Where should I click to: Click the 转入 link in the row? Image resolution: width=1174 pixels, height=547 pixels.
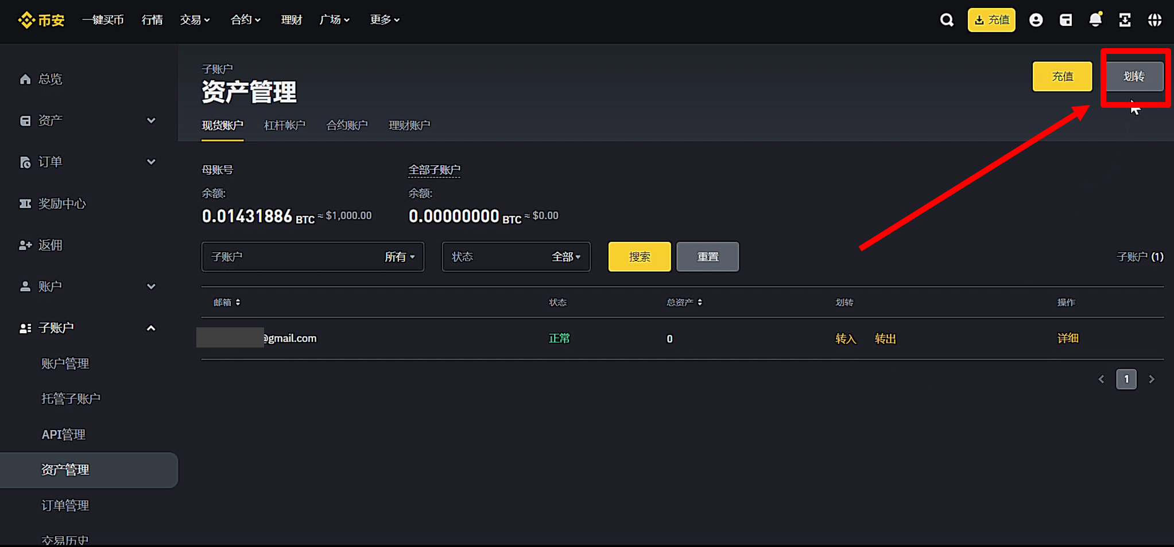tap(845, 339)
